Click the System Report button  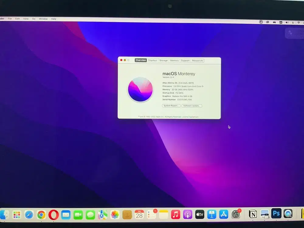click(171, 106)
